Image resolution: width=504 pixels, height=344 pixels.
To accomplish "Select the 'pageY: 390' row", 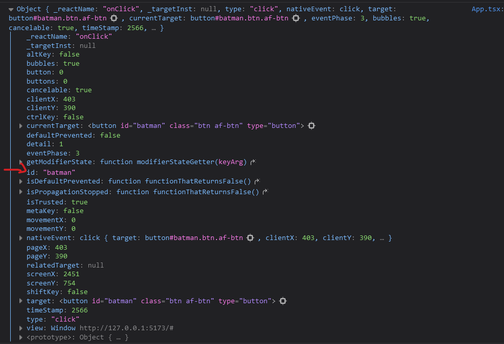I will click(47, 256).
